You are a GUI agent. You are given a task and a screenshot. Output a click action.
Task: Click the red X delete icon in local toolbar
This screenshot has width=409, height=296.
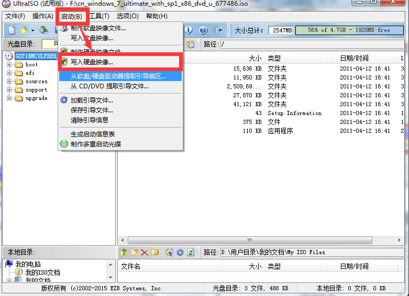pyautogui.click(x=145, y=253)
